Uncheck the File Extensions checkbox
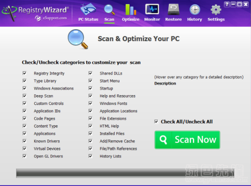 pyautogui.click(x=90, y=119)
